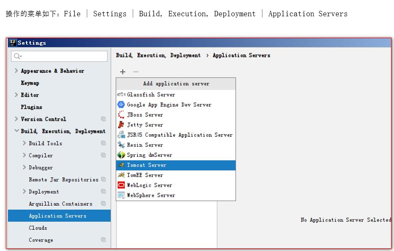This screenshot has width=394, height=251.
Task: Expand the Editor settings node
Action: 16,95
